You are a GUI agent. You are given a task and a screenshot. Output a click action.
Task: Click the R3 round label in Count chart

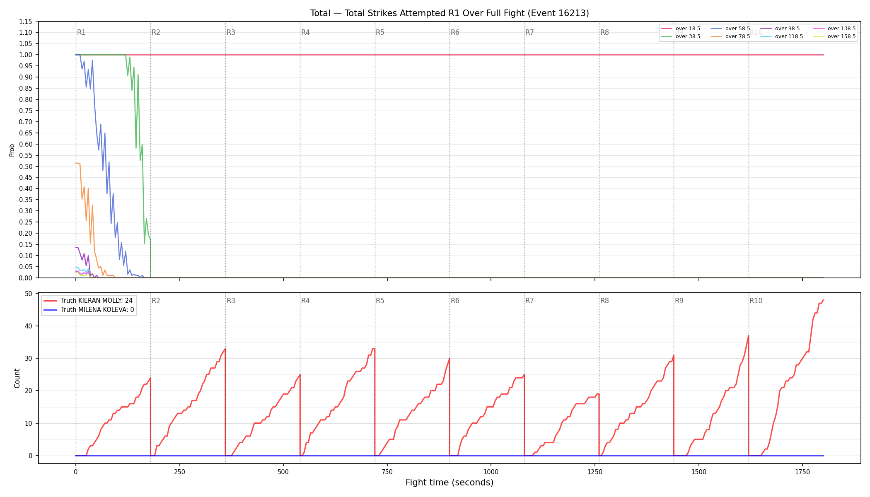(231, 301)
